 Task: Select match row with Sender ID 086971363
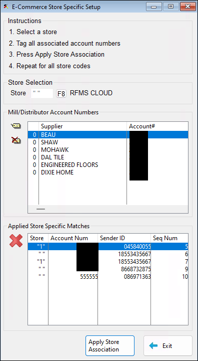(x=108, y=276)
